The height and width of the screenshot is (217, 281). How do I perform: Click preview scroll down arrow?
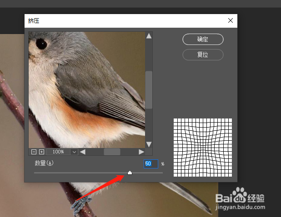(x=149, y=144)
